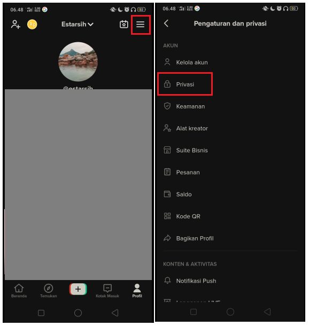Viewport: 309px width, 326px height.
Task: Open the Kotak Masuk inbox tab
Action: click(107, 291)
